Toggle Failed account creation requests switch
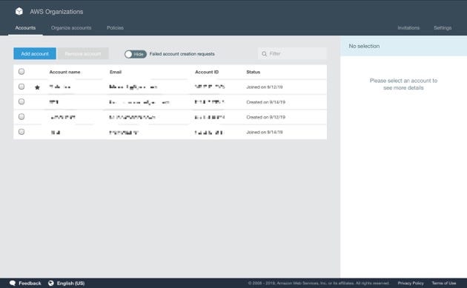Viewport: 467px width, 288px height. 136,54
